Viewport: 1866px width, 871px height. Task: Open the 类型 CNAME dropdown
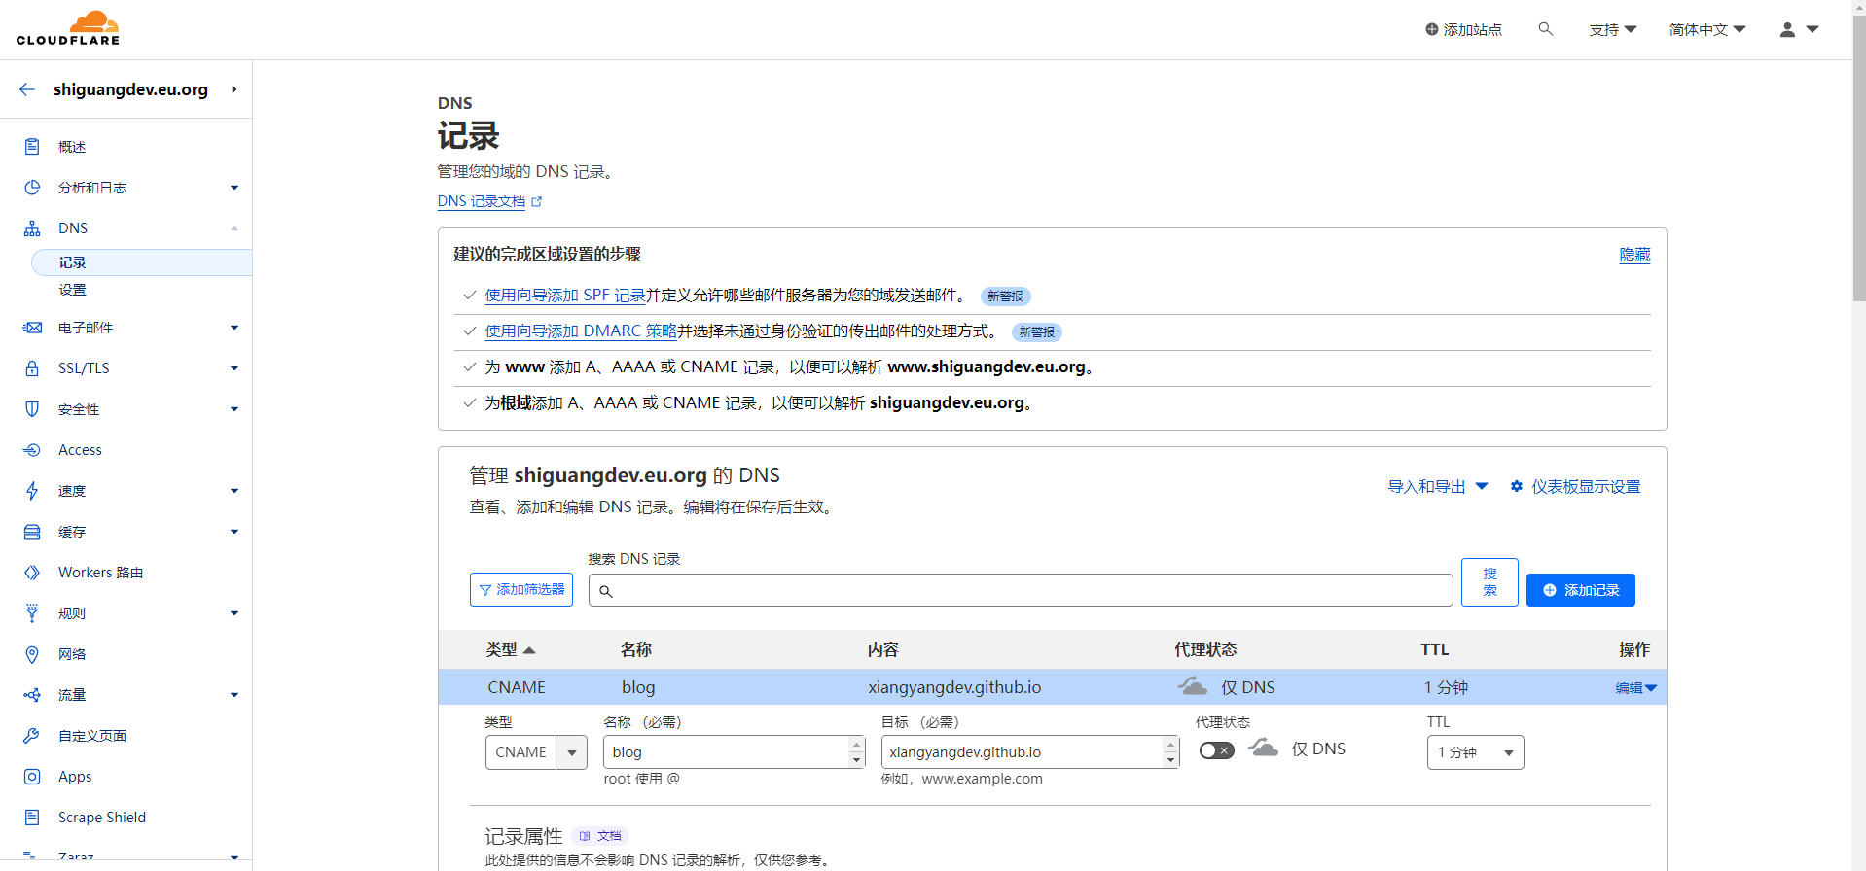[536, 752]
